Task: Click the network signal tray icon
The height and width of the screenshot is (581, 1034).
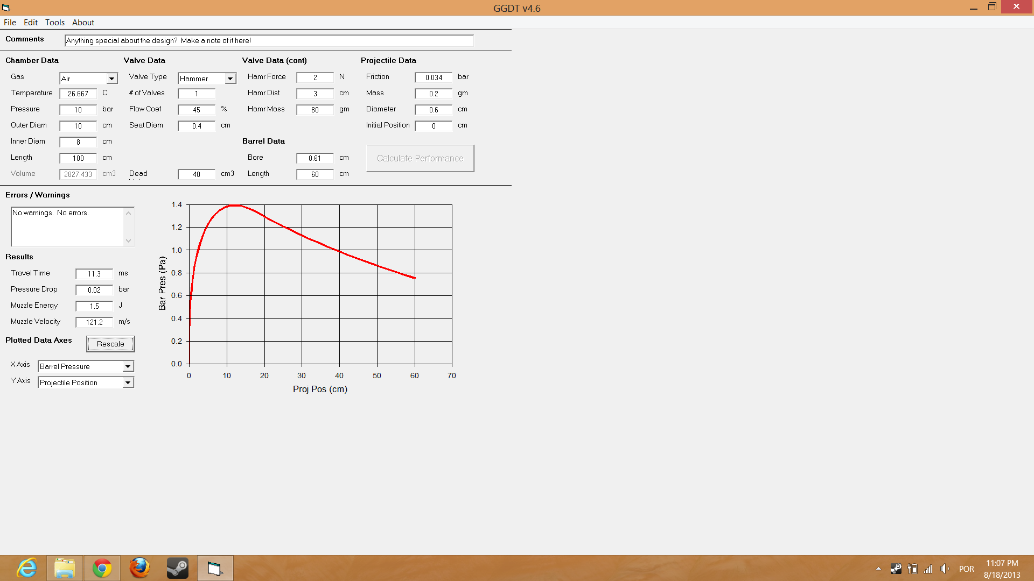Action: [x=928, y=569]
